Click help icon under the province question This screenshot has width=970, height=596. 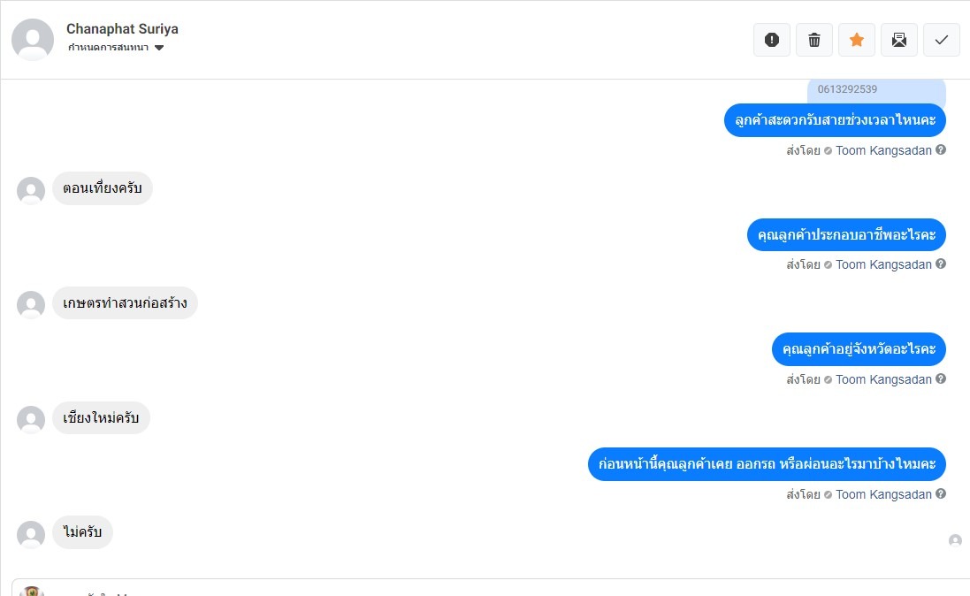[x=941, y=379]
